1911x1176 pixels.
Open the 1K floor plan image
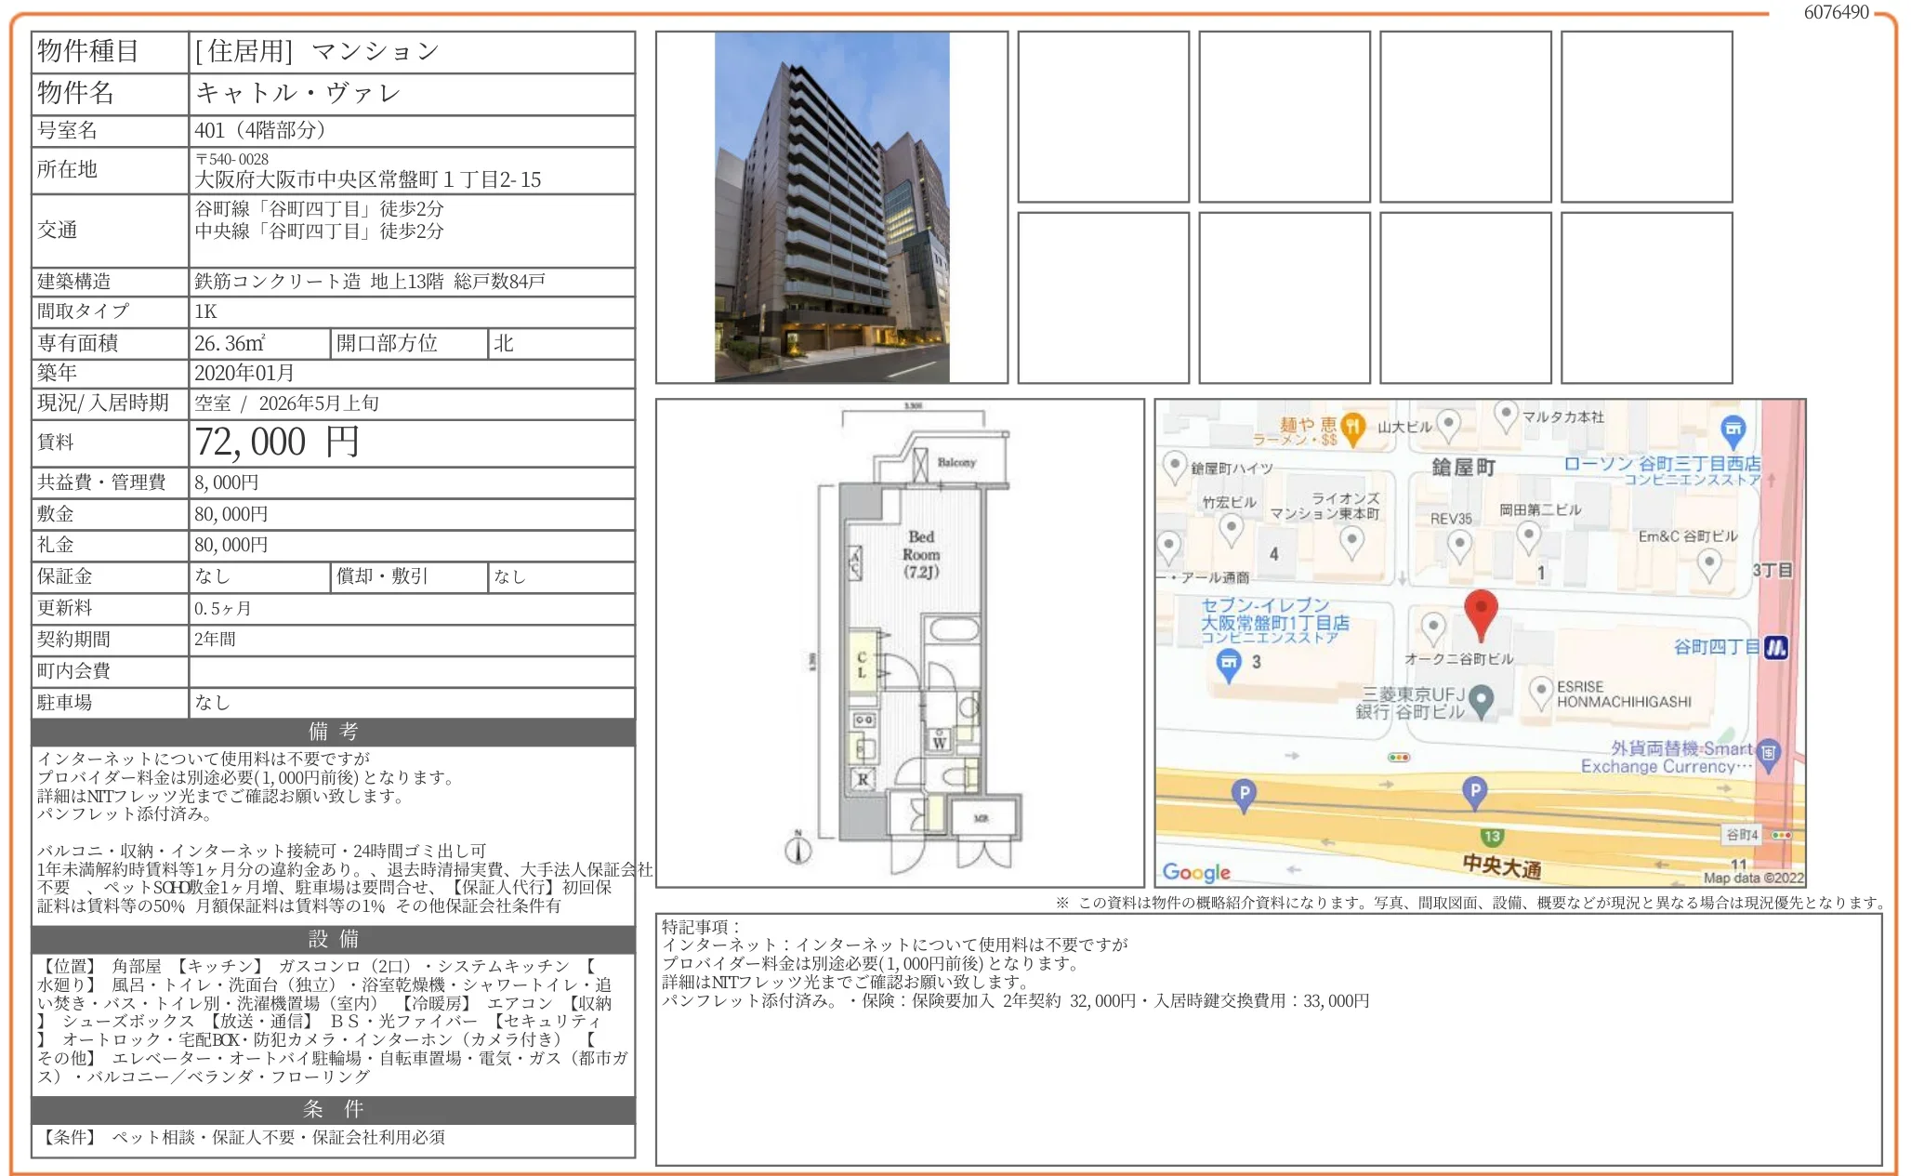click(900, 643)
